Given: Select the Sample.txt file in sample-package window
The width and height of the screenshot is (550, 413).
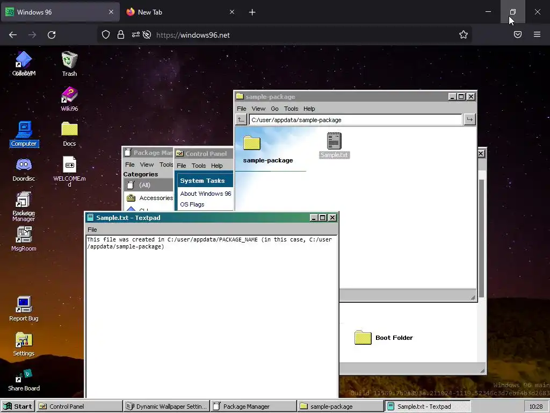Looking at the screenshot, I should tap(334, 145).
